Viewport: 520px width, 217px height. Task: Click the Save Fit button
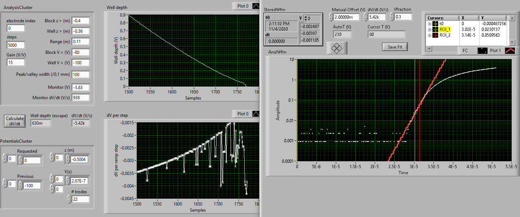(x=395, y=47)
